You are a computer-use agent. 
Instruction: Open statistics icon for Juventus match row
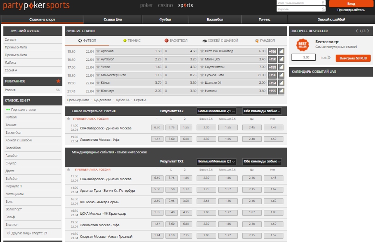[281, 91]
